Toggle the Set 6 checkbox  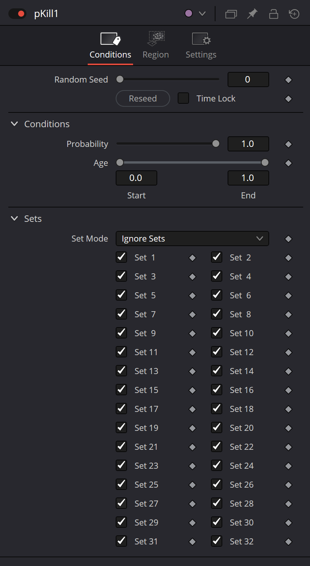(217, 295)
